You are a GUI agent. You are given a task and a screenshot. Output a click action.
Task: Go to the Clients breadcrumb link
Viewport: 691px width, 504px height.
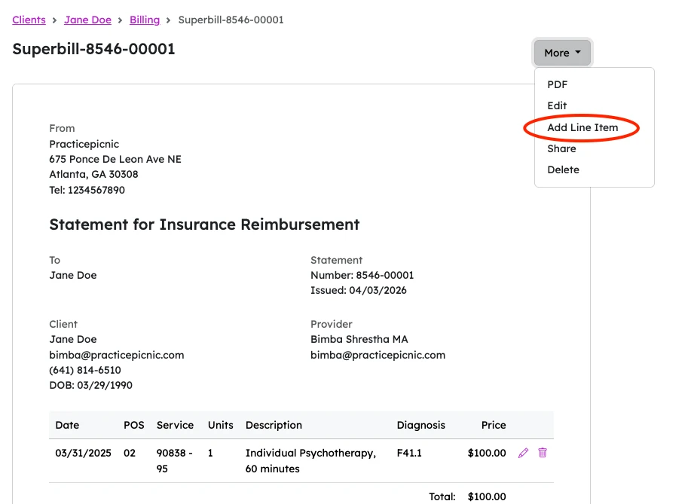tap(29, 20)
